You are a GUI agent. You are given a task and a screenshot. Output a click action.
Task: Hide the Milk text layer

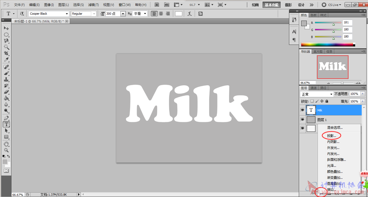point(302,110)
